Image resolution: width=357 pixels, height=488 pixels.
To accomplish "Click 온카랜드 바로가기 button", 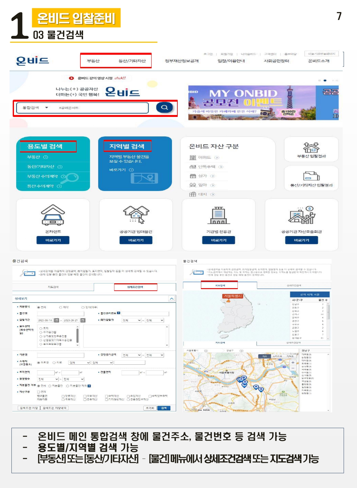I will click(53, 240).
